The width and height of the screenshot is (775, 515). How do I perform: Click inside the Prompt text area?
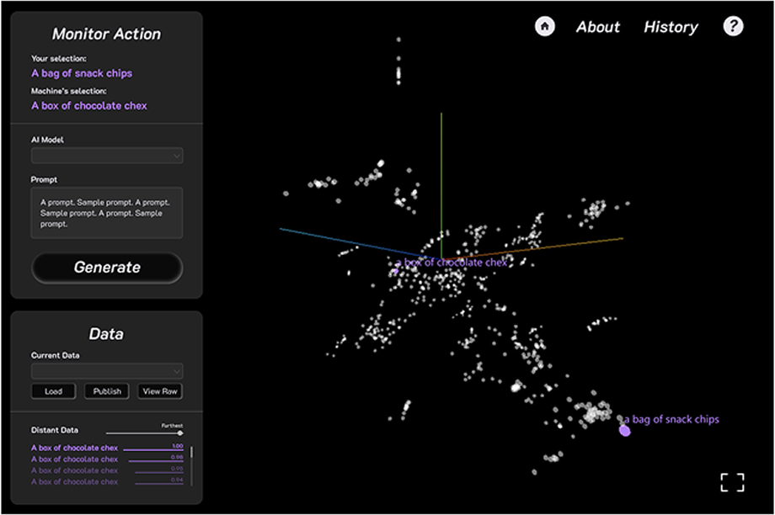click(107, 213)
